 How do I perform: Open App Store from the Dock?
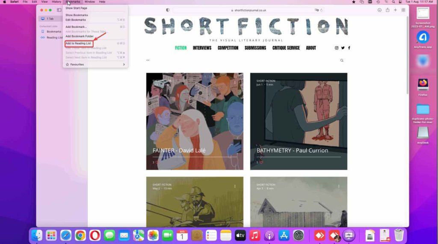284,235
